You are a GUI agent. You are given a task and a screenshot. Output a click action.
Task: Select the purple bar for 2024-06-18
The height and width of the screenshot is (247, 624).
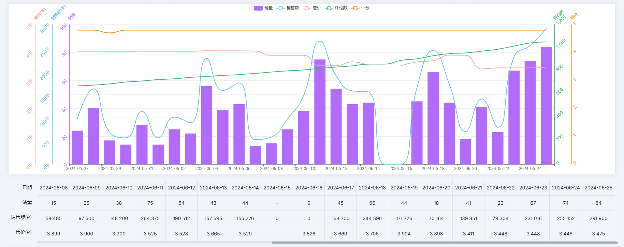(x=433, y=118)
